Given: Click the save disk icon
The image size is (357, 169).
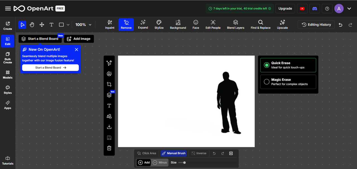Looking at the screenshot, I should [109, 138].
